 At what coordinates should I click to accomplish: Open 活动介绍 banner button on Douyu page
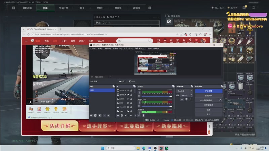point(60,126)
